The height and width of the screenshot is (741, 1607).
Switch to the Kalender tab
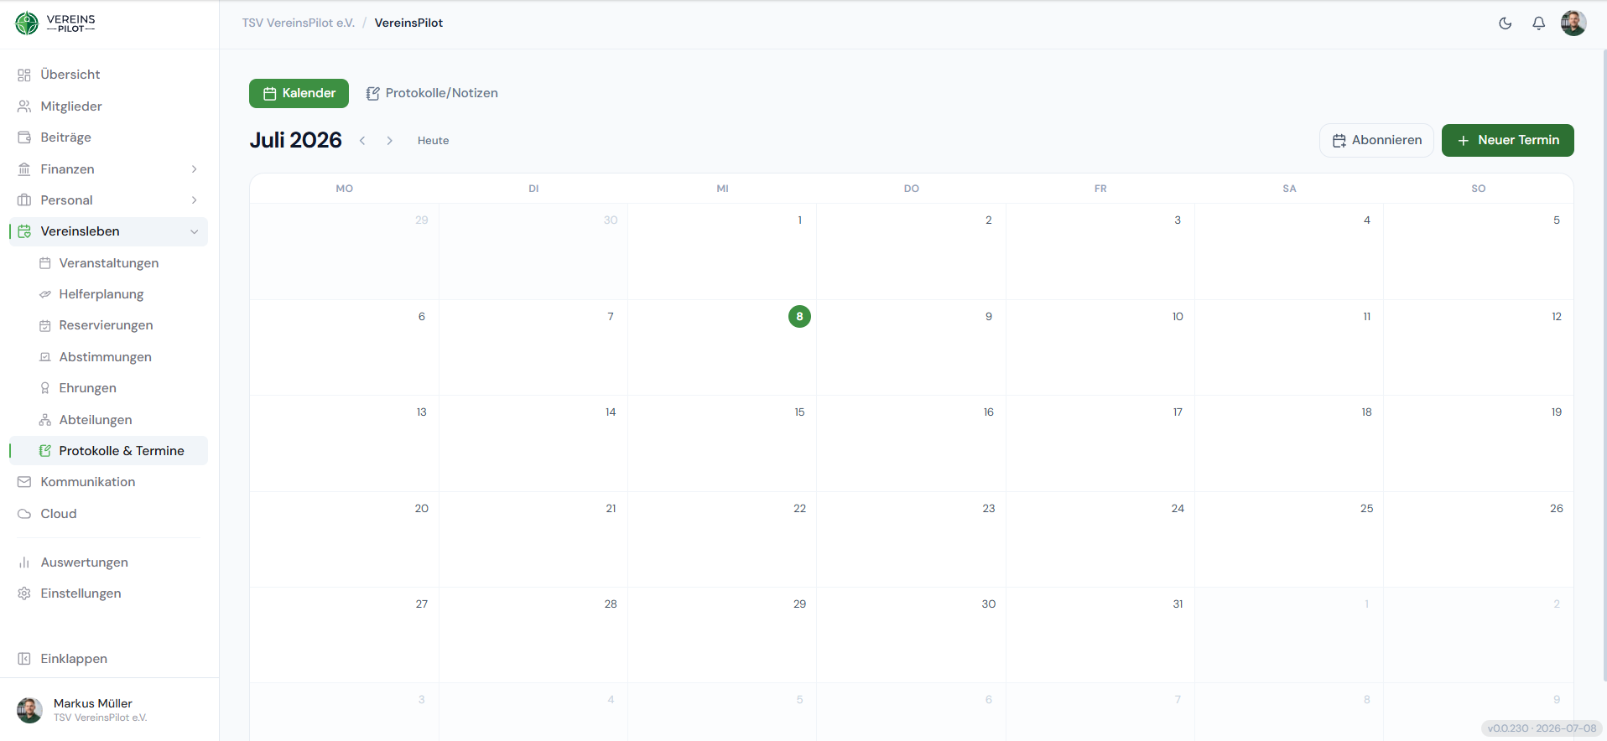click(299, 93)
